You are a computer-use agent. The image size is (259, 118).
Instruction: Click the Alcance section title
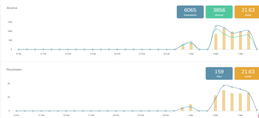point(12,8)
